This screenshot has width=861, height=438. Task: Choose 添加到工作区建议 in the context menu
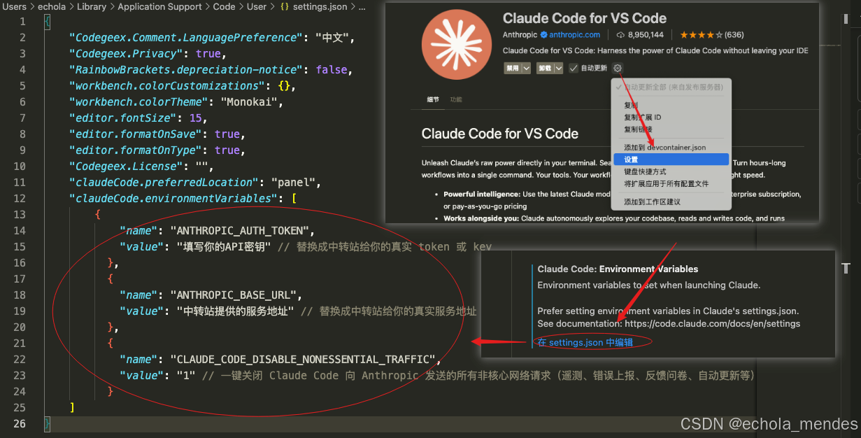671,202
